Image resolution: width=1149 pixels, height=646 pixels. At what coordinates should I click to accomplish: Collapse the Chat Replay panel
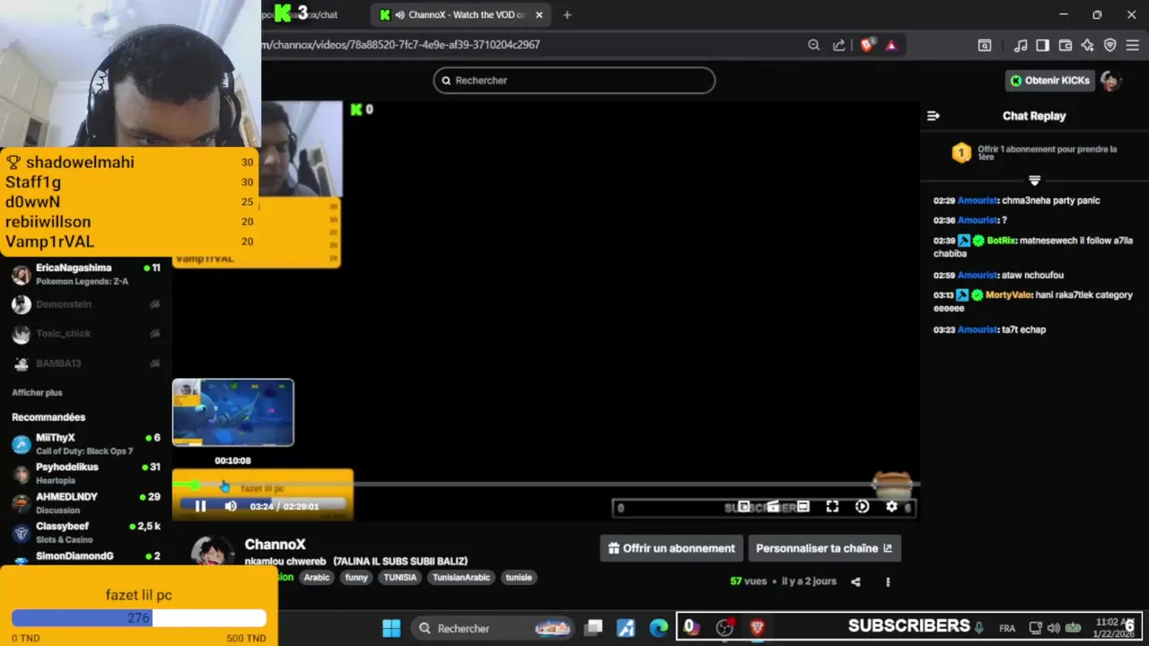click(933, 116)
